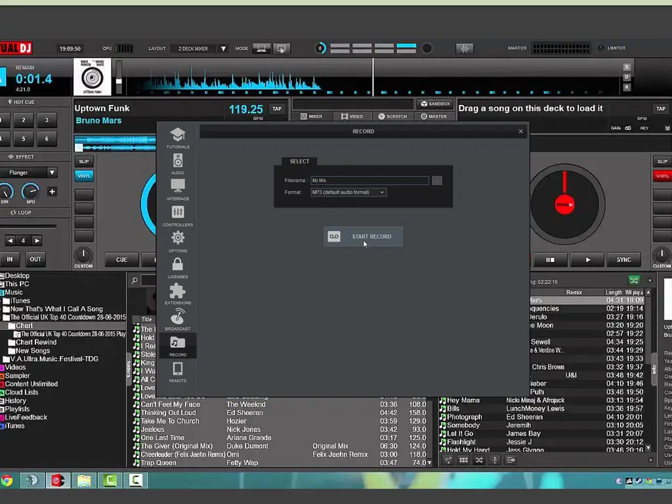Open the Audio settings section
Image resolution: width=672 pixels, height=504 pixels.
pyautogui.click(x=177, y=164)
